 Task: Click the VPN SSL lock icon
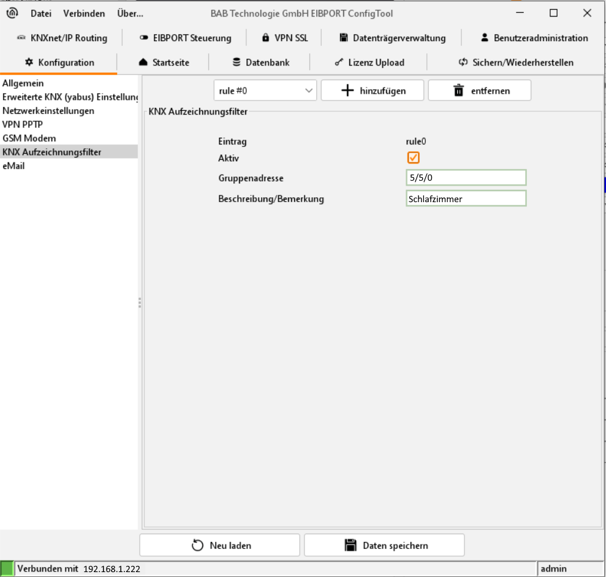click(265, 38)
